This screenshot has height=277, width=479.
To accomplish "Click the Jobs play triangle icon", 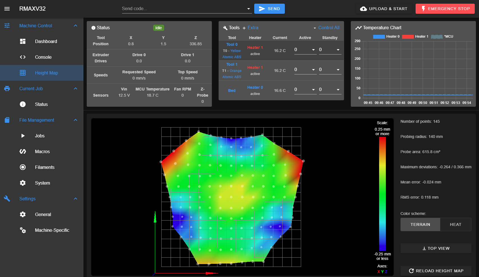I will pos(23,136).
